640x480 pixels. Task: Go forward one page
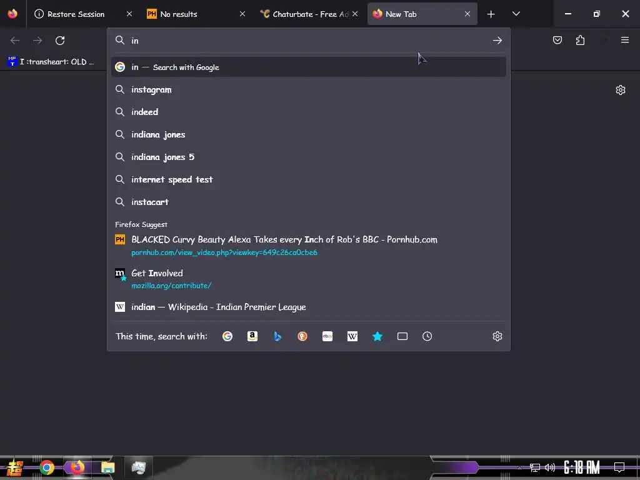[37, 41]
